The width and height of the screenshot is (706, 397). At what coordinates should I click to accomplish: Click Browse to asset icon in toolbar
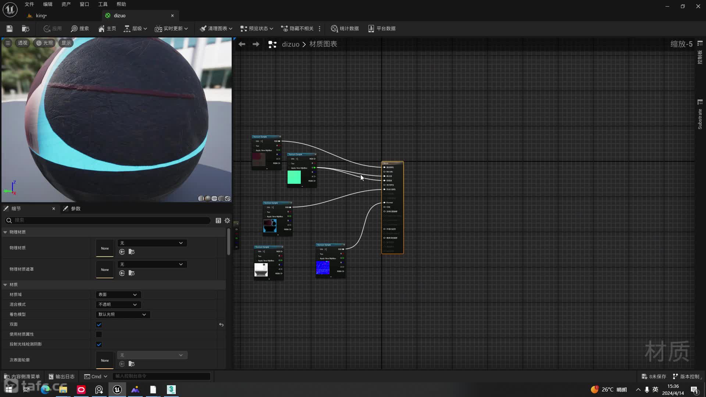tap(25, 28)
